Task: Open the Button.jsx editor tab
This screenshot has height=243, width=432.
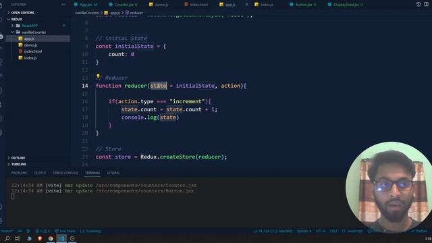Action: tap(302, 5)
